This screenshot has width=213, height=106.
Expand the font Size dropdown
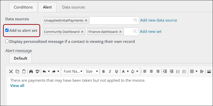92,71
